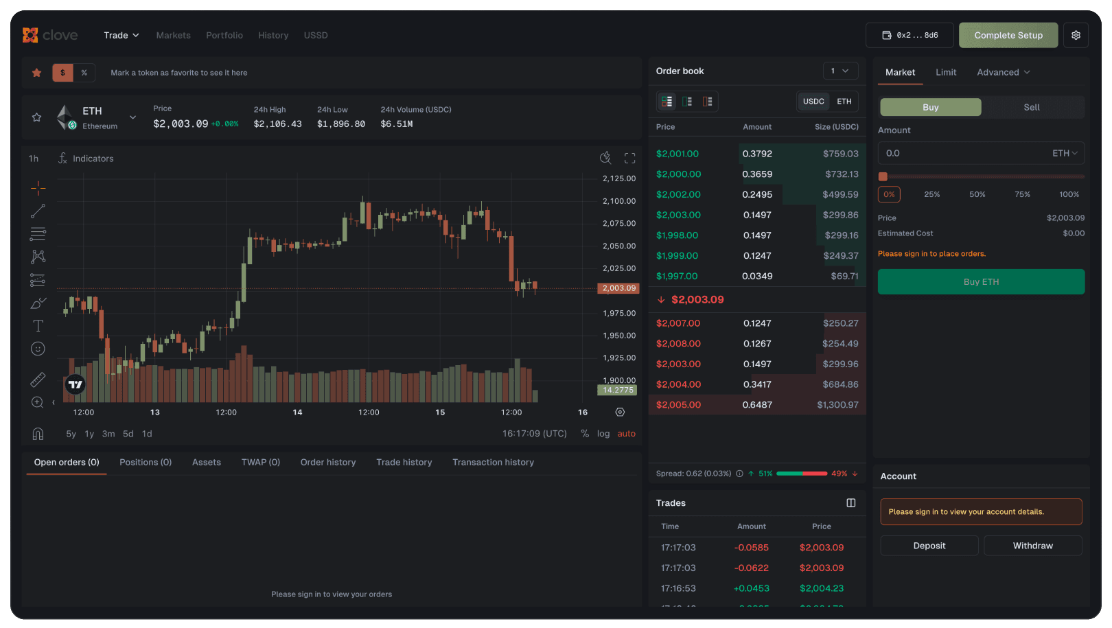The height and width of the screenshot is (628, 1112).
Task: Toggle log scale on chart
Action: tap(603, 434)
